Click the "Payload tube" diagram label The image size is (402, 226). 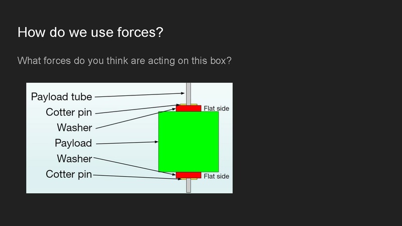pyautogui.click(x=62, y=96)
